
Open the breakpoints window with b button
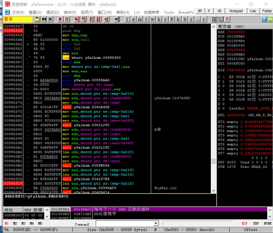pyautogui.click(x=184, y=19)
